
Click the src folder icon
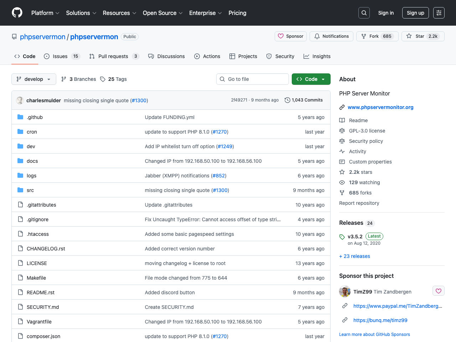20,190
